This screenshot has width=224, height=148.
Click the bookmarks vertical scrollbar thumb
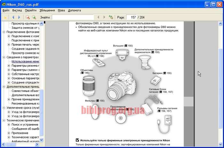[41, 113]
